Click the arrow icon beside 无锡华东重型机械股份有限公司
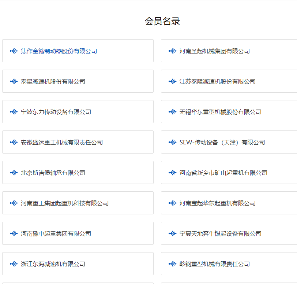Viewport: 297px width, 284px height. pos(173,112)
